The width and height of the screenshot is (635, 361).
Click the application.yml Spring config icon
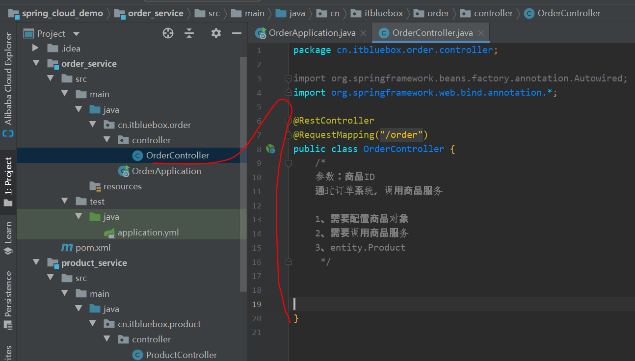pos(109,232)
